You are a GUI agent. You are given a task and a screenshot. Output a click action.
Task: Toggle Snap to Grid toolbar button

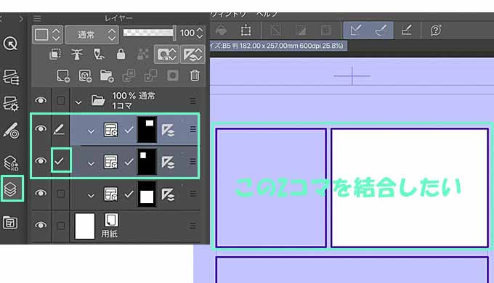tap(406, 30)
